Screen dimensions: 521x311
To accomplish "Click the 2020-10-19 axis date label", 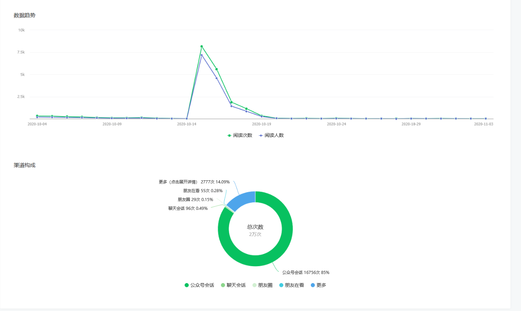I will click(x=261, y=124).
